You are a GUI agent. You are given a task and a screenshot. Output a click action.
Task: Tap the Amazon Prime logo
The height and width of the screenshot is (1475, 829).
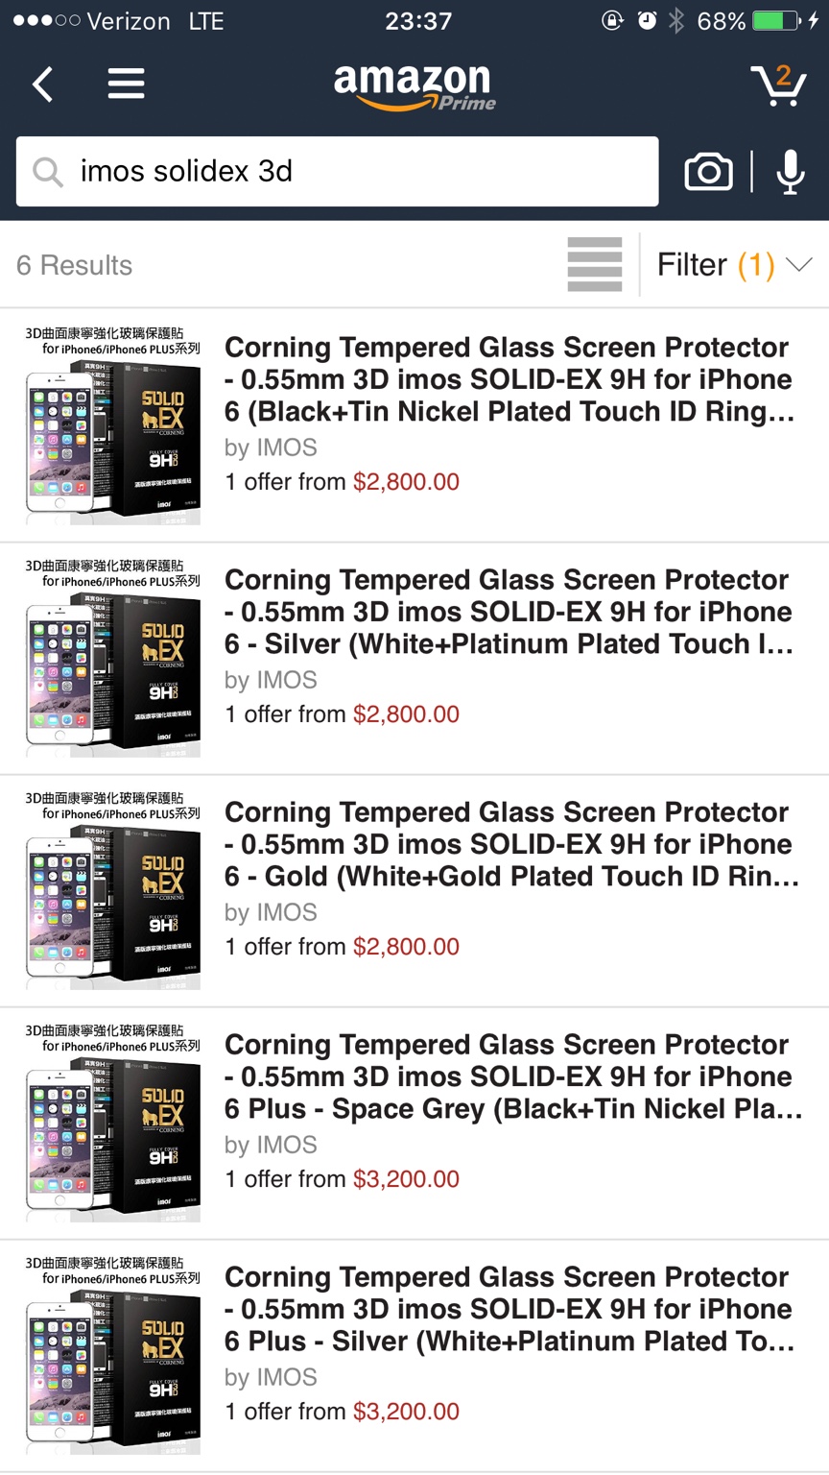414,86
